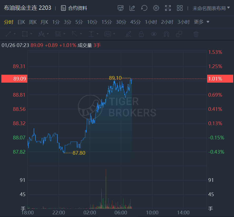The image size is (234, 217).
Task: Select the 15分 timeframe tab
Action: pos(107,22)
